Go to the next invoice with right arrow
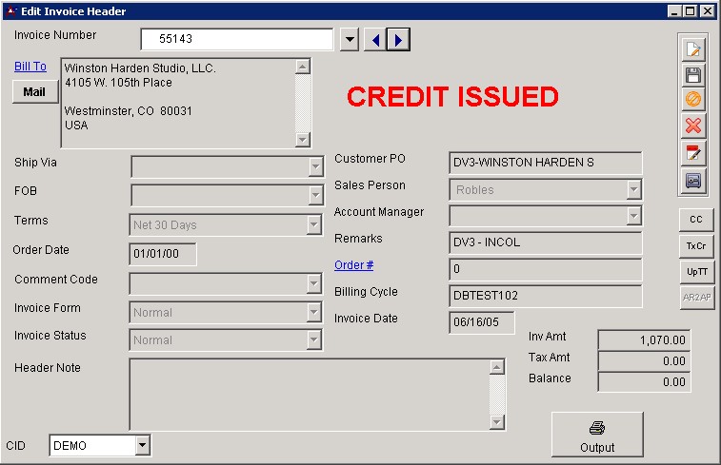Screen dimensions: 721x465 (400, 39)
